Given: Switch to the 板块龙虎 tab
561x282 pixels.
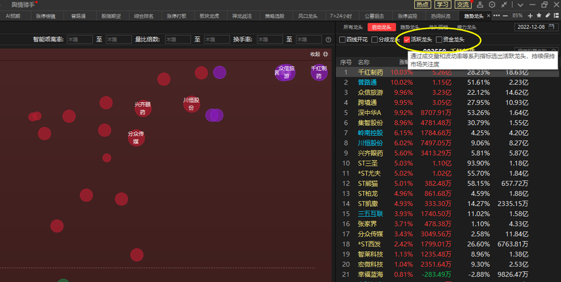Looking at the screenshot, I should [210, 16].
